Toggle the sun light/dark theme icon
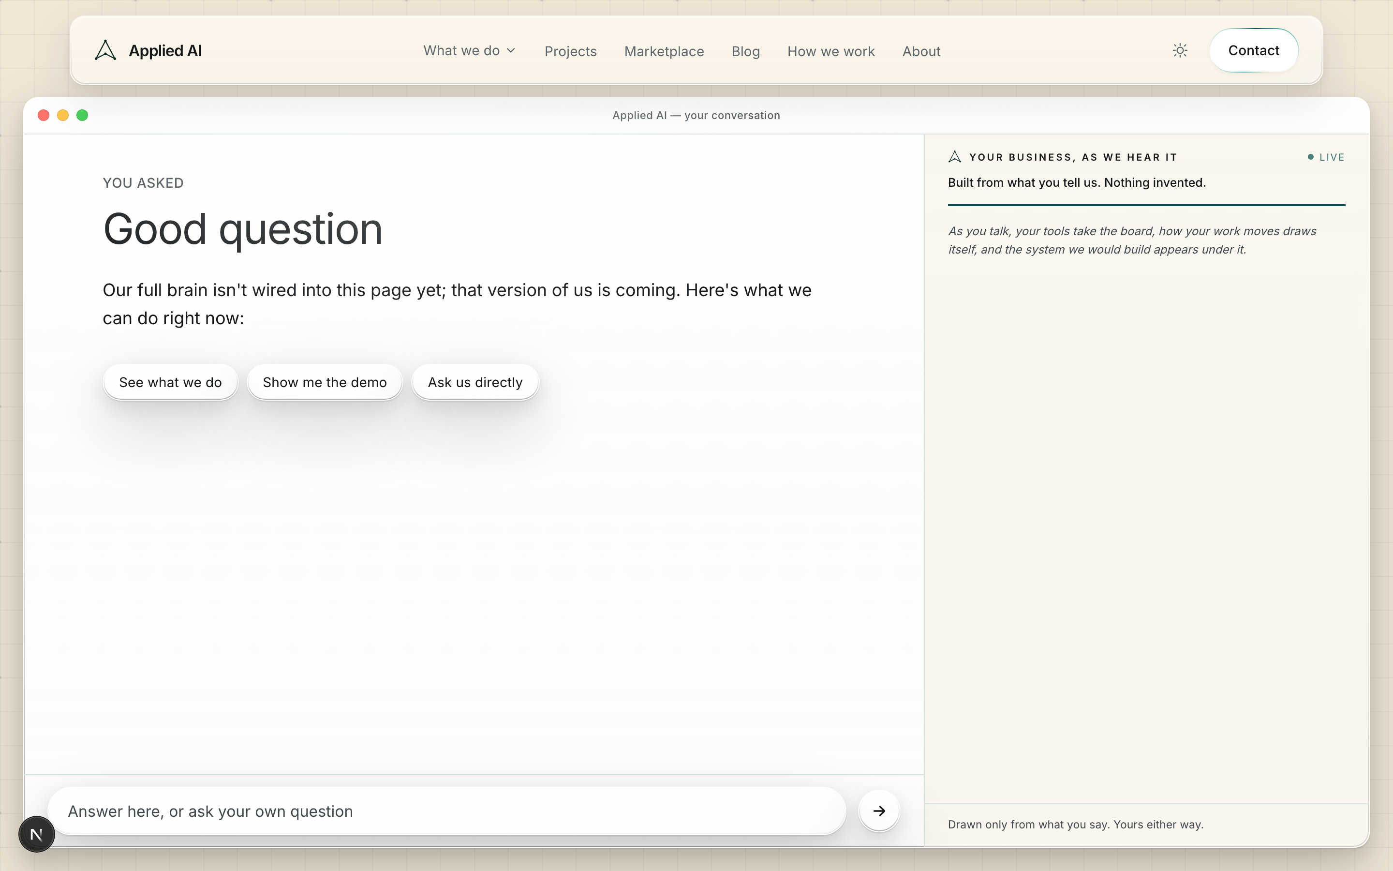Image resolution: width=1393 pixels, height=871 pixels. tap(1180, 51)
